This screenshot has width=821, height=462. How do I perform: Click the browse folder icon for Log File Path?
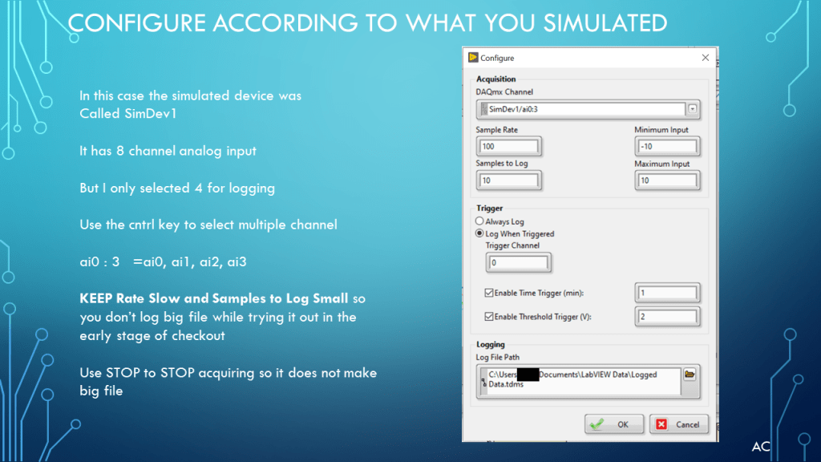click(689, 375)
